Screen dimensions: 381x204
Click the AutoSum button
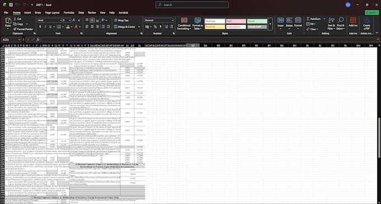click(313, 19)
